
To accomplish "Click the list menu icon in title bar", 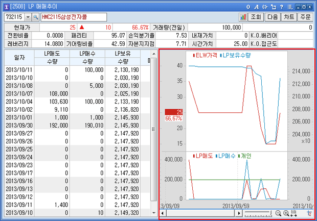I will pos(289,6).
